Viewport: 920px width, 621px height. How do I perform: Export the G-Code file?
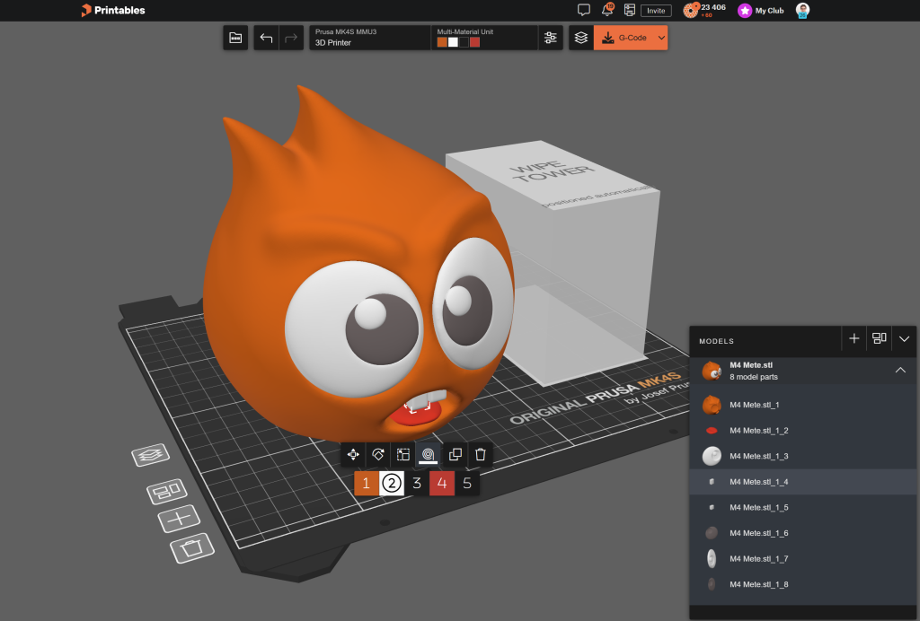(625, 38)
